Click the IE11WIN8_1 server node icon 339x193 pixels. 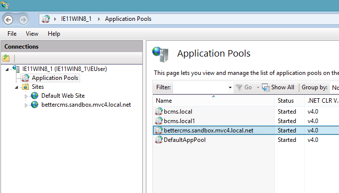16,69
